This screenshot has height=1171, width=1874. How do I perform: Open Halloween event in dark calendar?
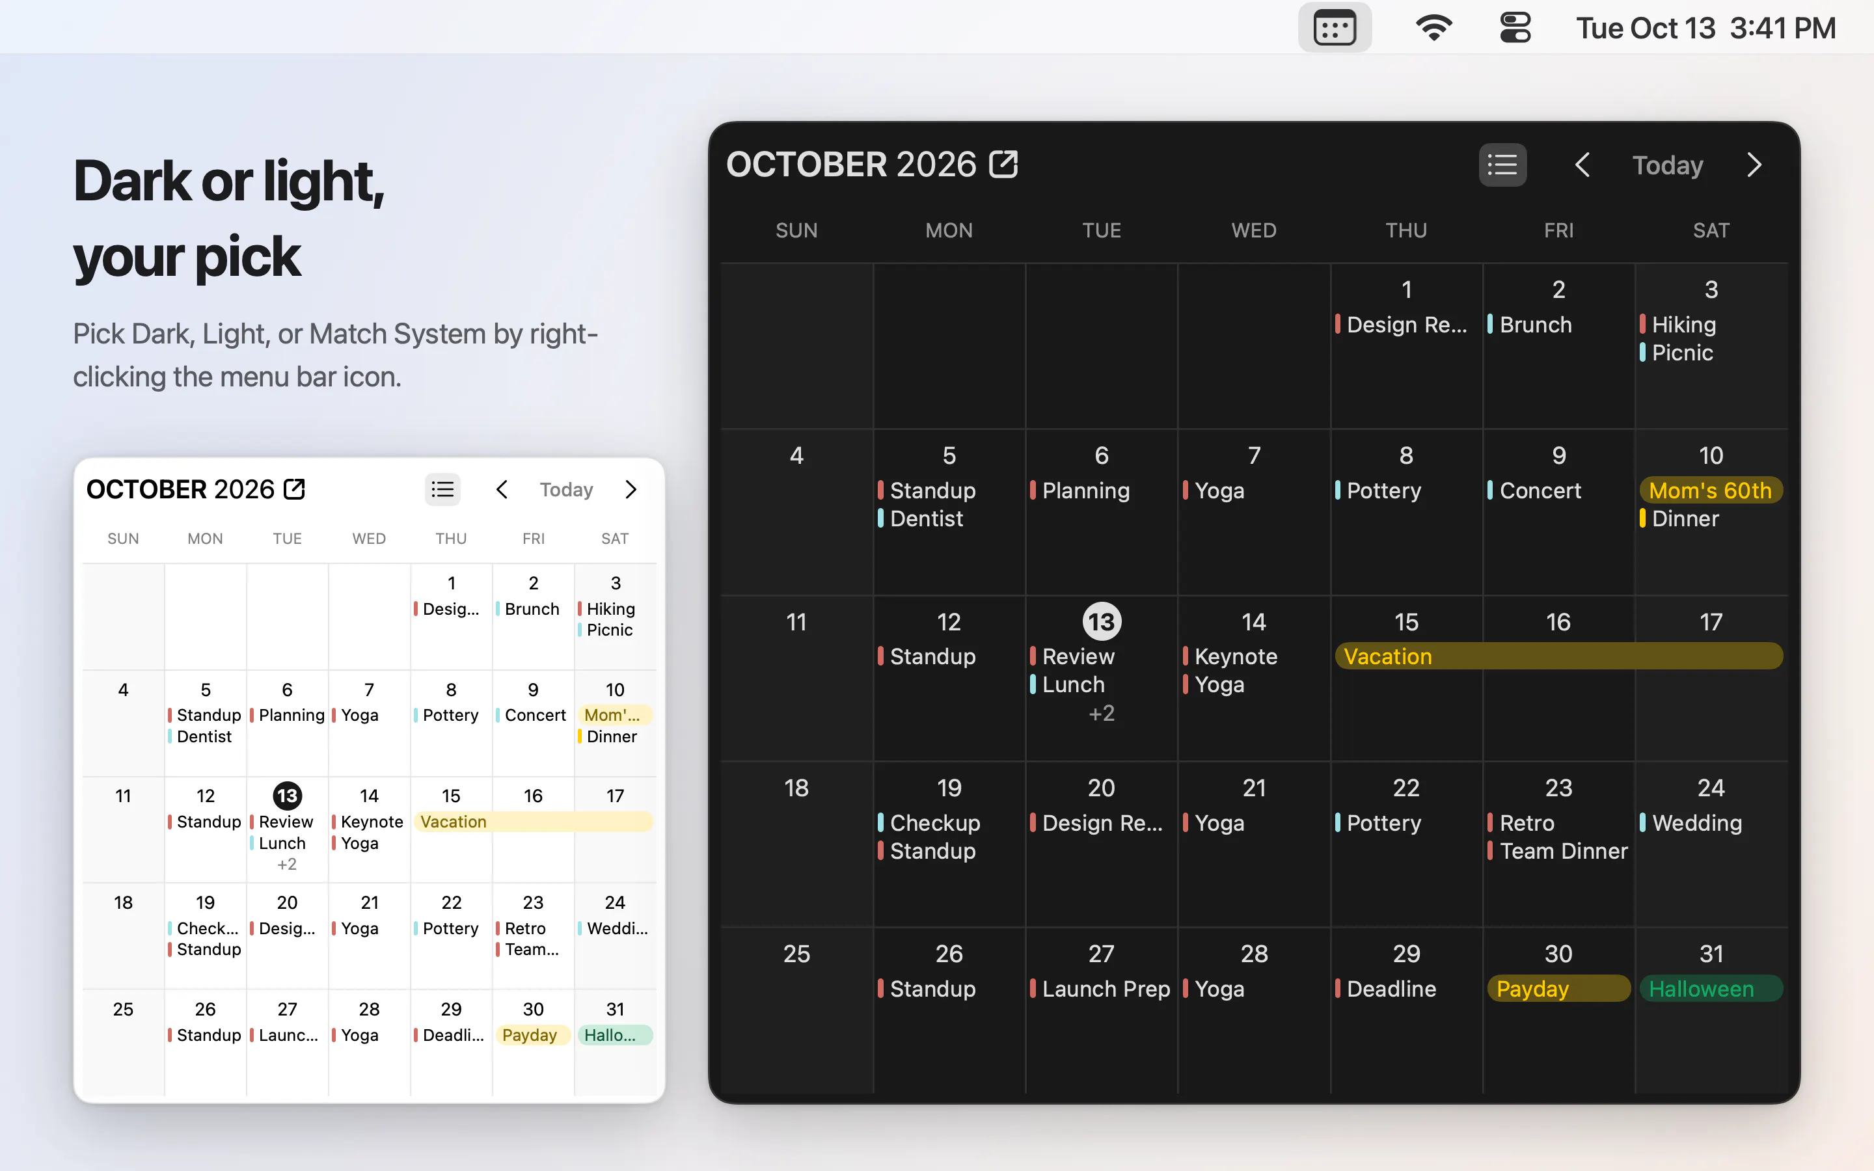(x=1710, y=989)
